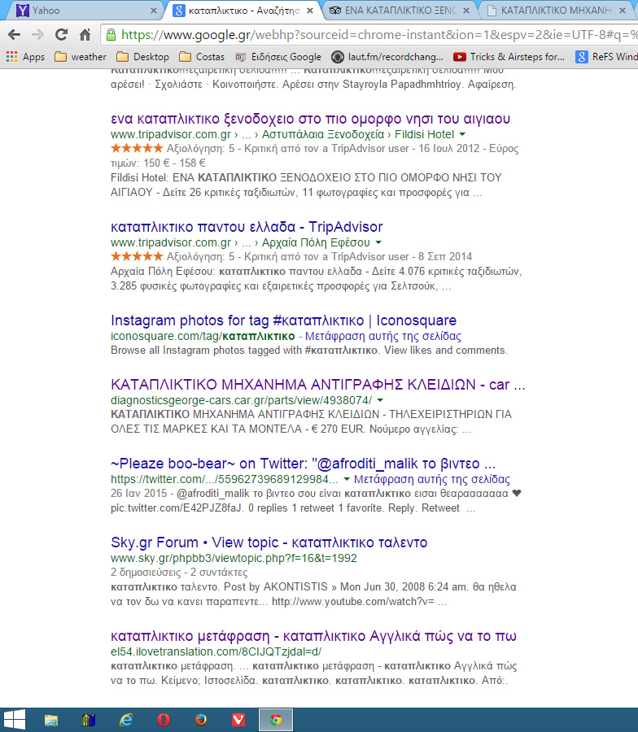Screen dimensions: 638x732
Task: Open the laut.fm/recordchang bookmark
Action: pyautogui.click(x=387, y=57)
